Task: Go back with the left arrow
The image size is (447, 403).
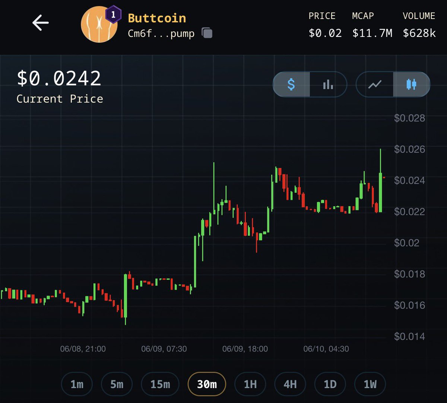Action: [x=40, y=23]
